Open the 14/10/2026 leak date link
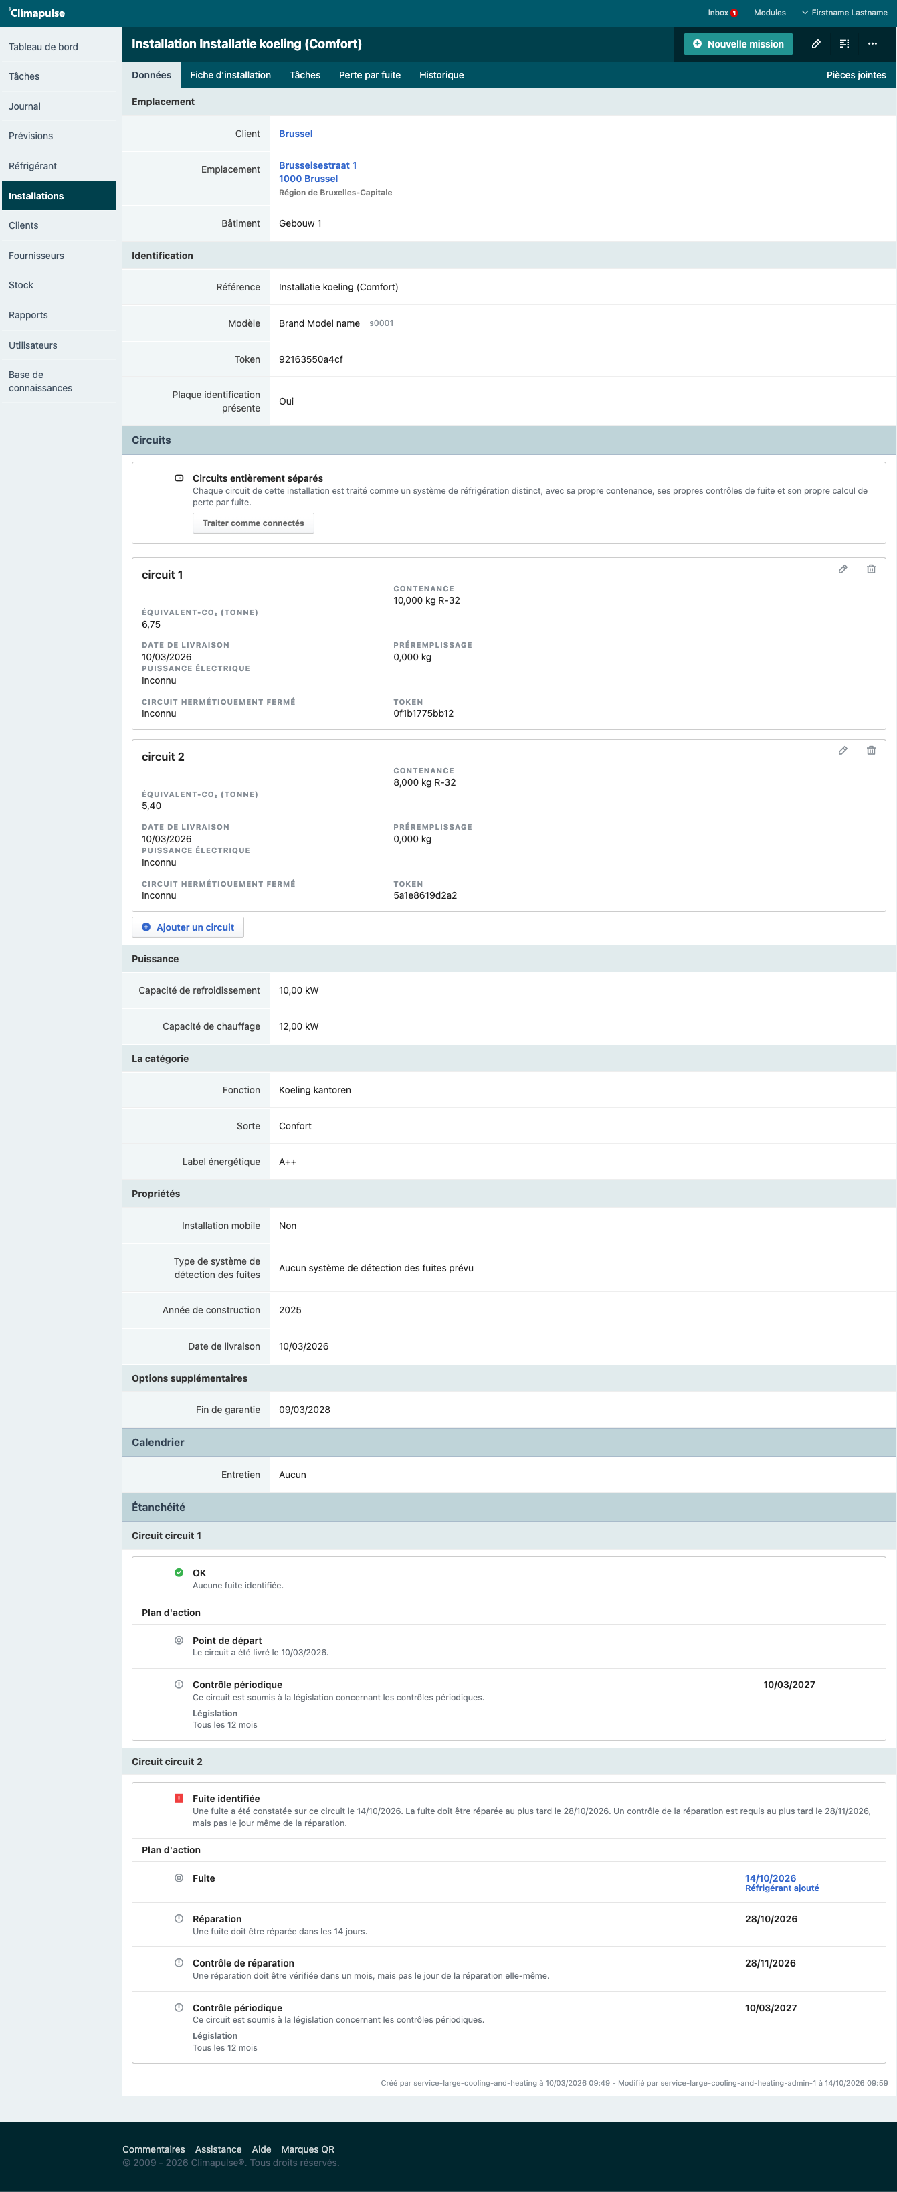 (x=770, y=1878)
